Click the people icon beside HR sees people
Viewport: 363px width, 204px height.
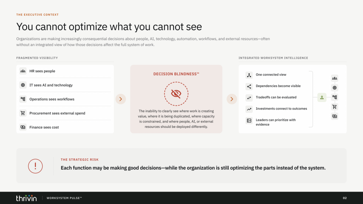click(23, 71)
